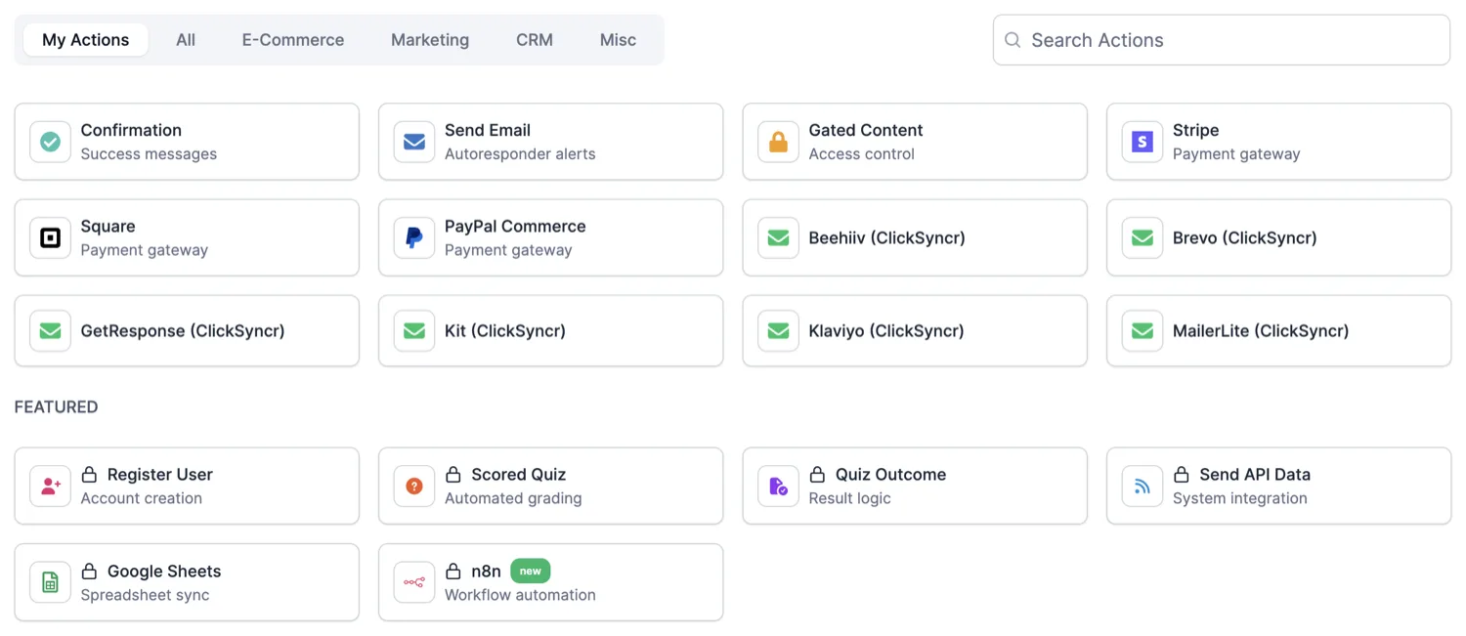Click the Klaviyo (ClickSyncr) label

(886, 331)
